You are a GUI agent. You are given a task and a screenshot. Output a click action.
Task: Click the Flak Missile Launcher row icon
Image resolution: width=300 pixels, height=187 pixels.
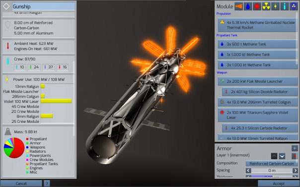pos(222,81)
